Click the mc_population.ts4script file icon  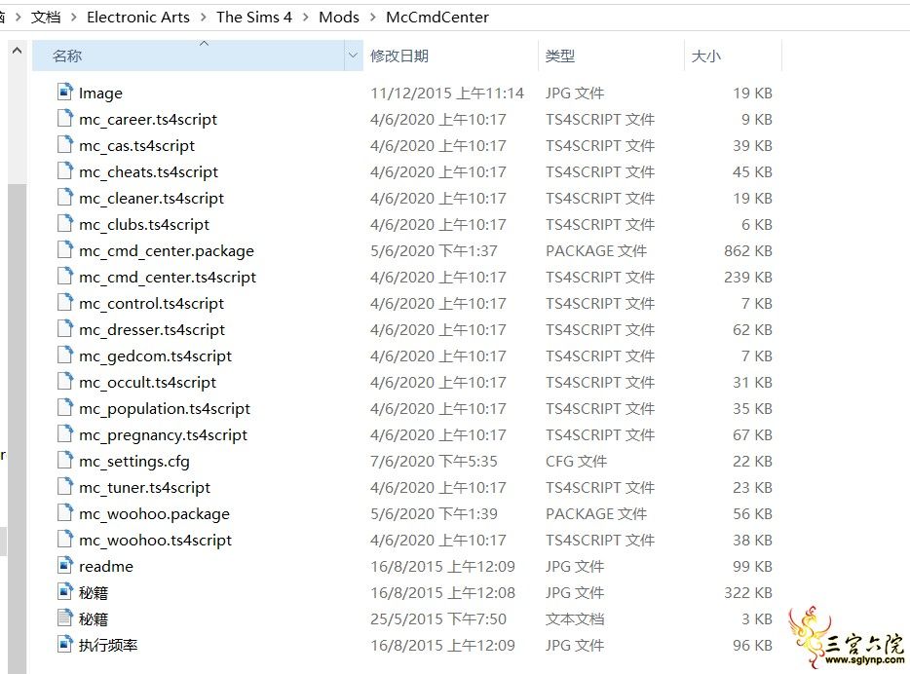click(x=65, y=407)
